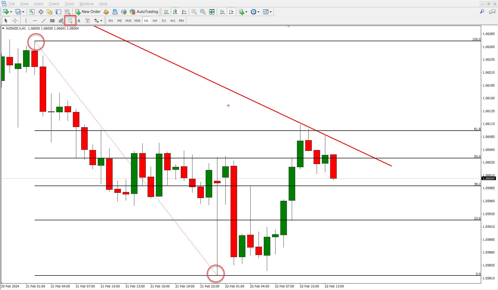Screen dimensions: 498x290
Task: Switch to M5 timeframe
Action: click(120, 21)
